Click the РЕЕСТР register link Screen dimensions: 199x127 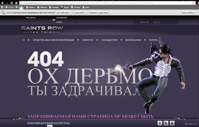[x=156, y=22]
